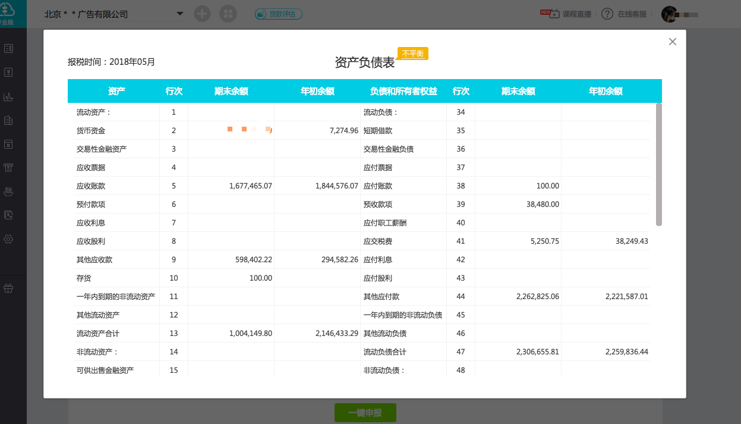Image resolution: width=741 pixels, height=424 pixels.
Task: Open the yen ledger sidebar icon
Action: 8,73
